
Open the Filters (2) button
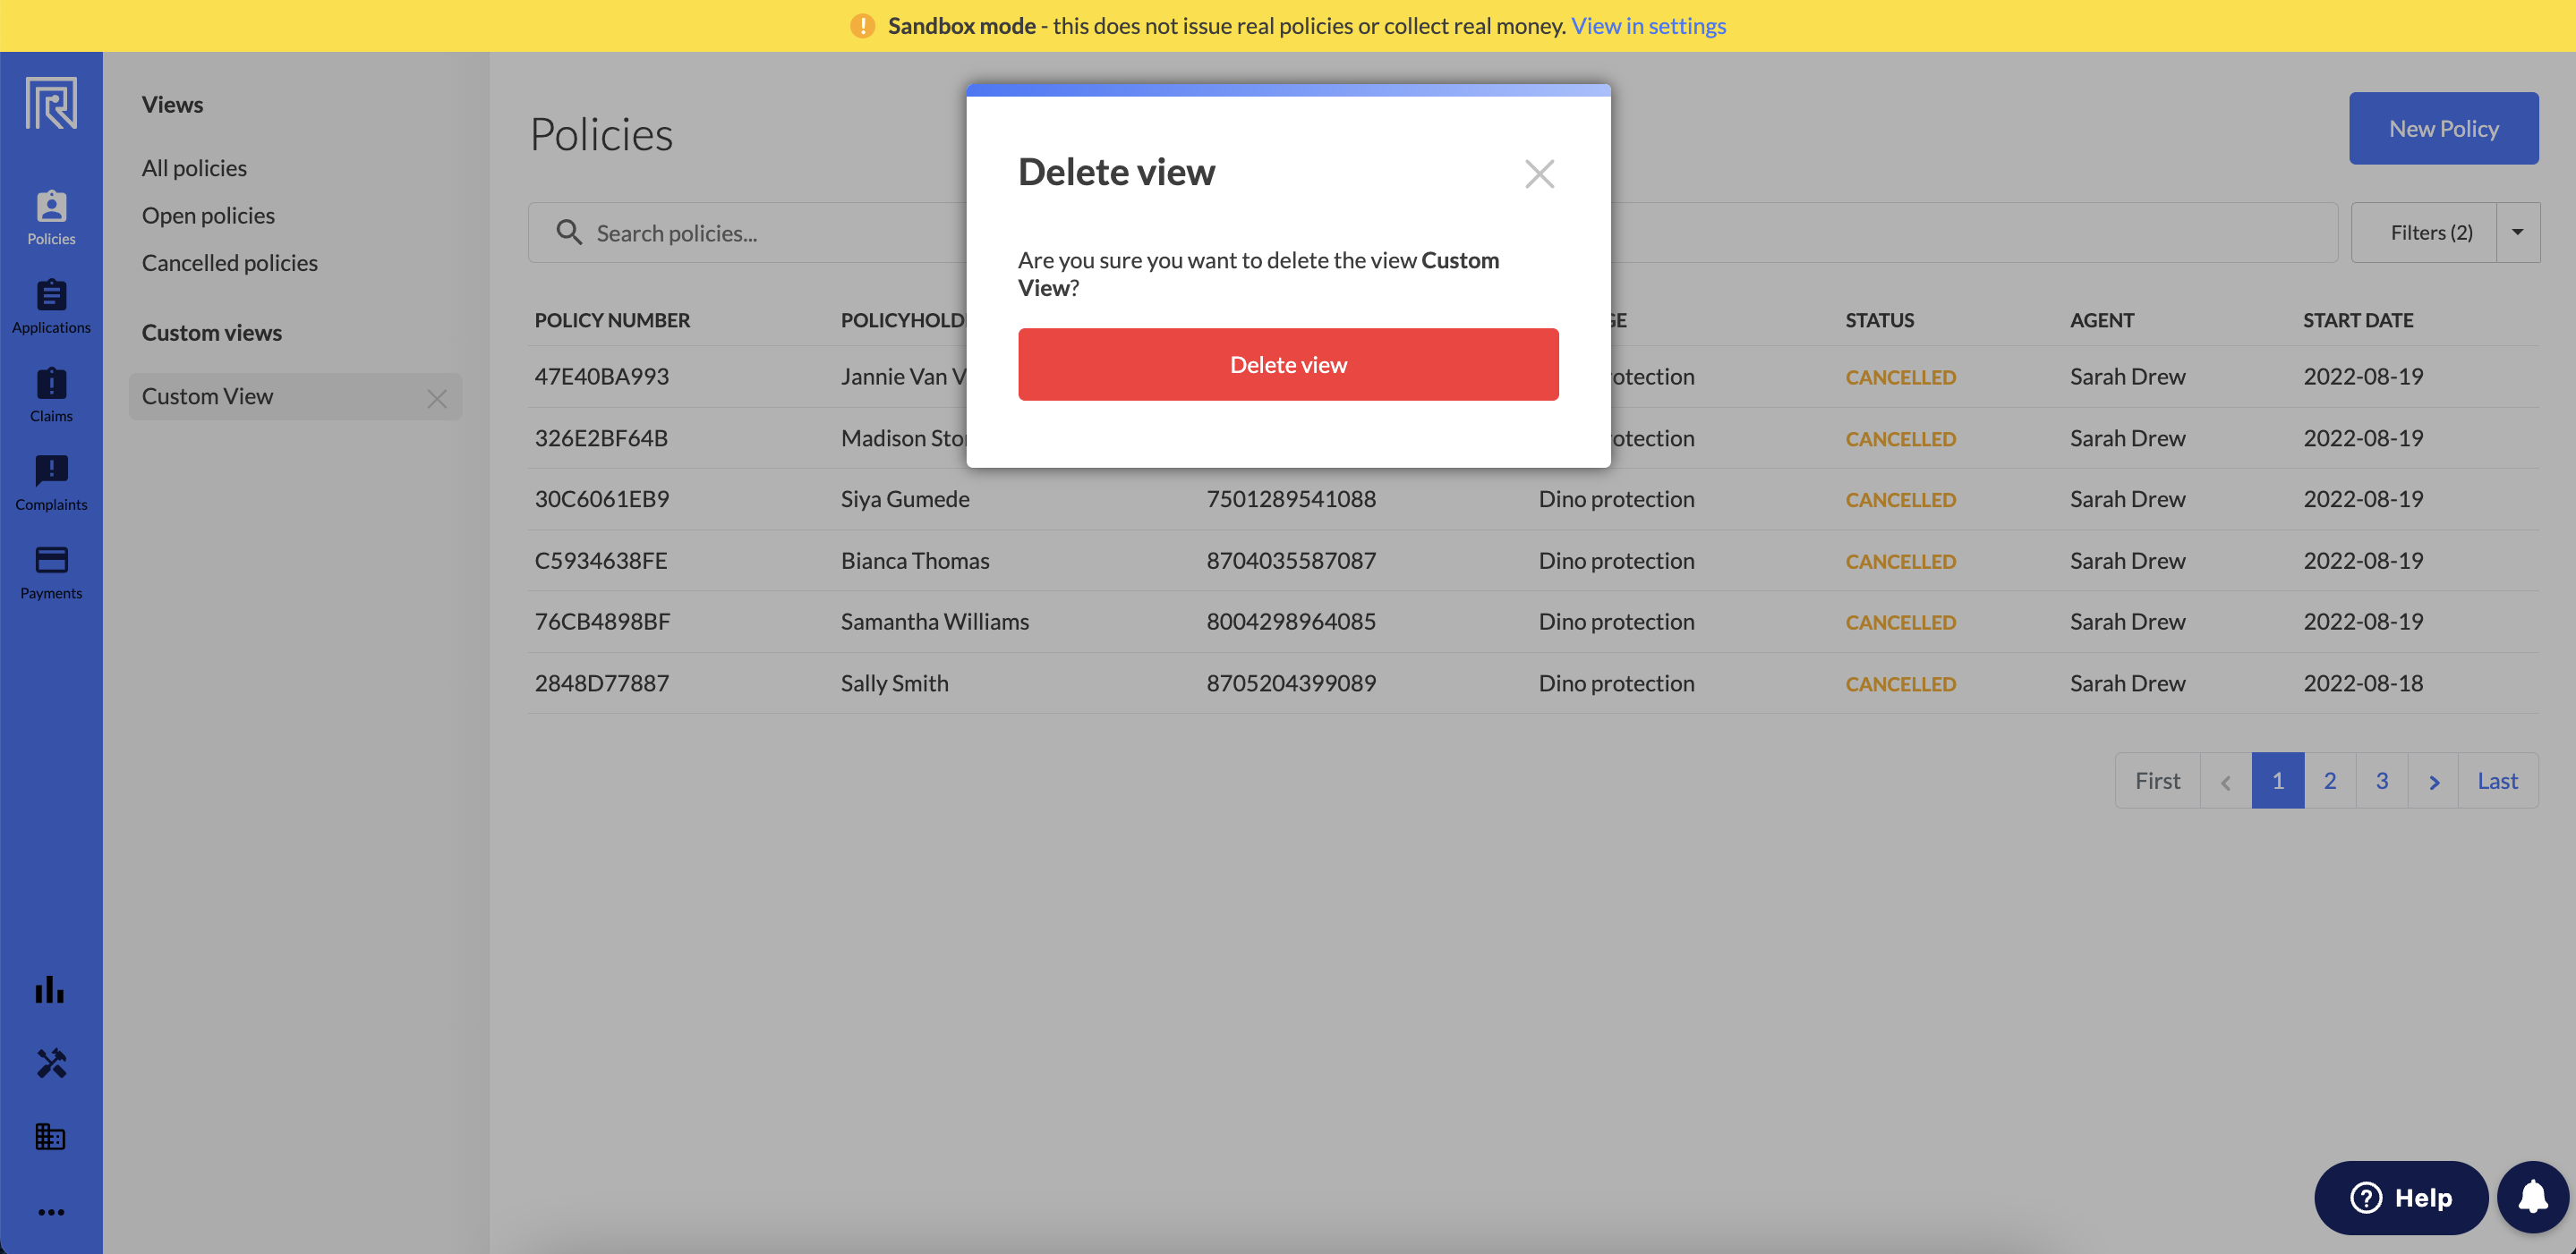pos(2424,232)
